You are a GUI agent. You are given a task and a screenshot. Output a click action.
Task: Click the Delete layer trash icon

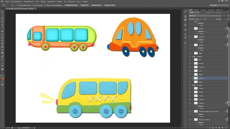(x=226, y=128)
